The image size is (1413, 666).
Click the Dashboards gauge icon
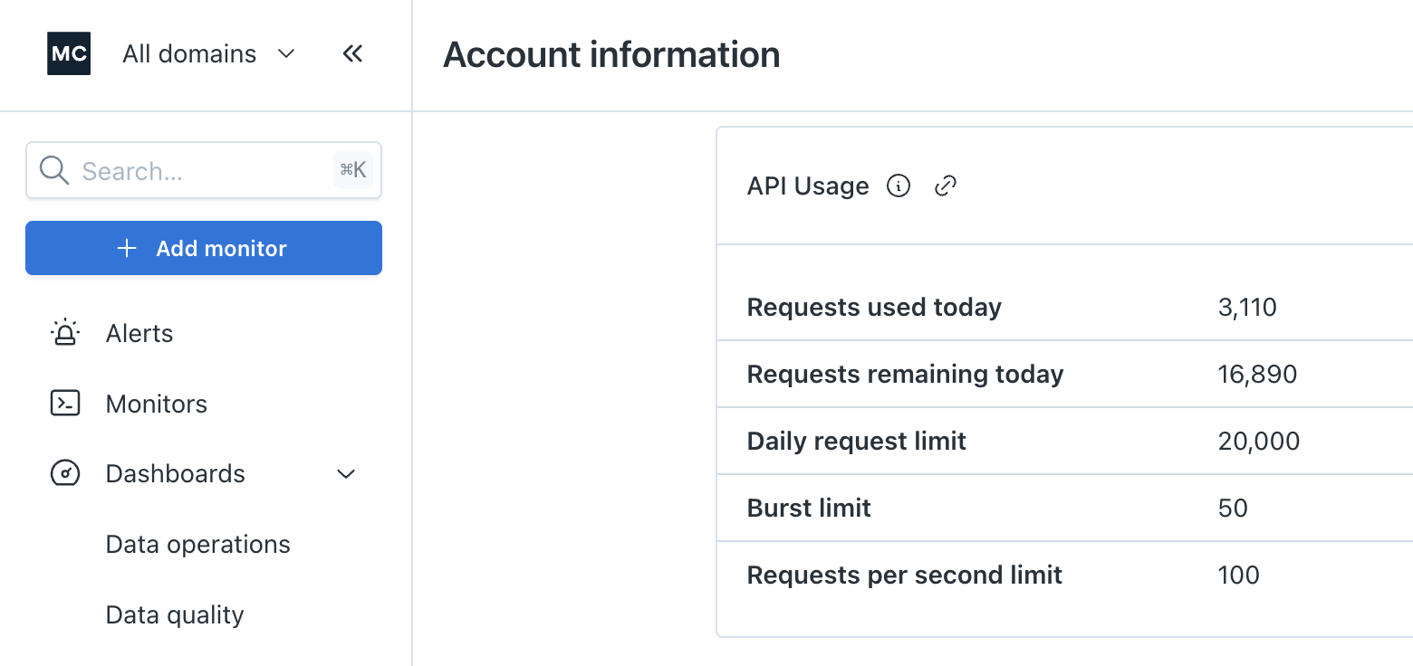pyautogui.click(x=65, y=473)
